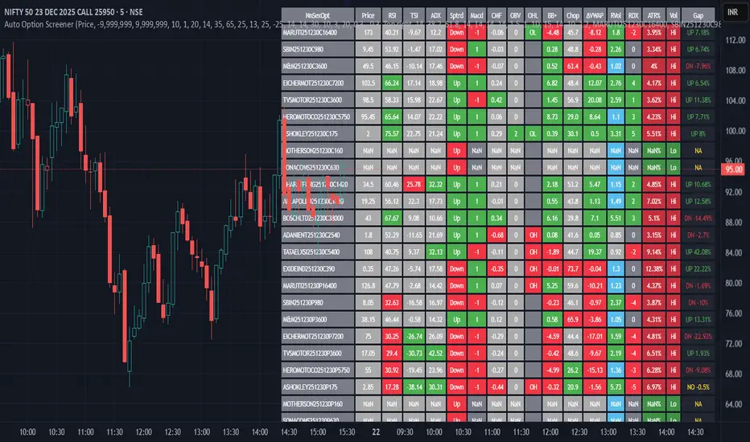Click the OL cell in MARUTI251230C16400 row
Screen dimensions: 750x442
point(533,32)
